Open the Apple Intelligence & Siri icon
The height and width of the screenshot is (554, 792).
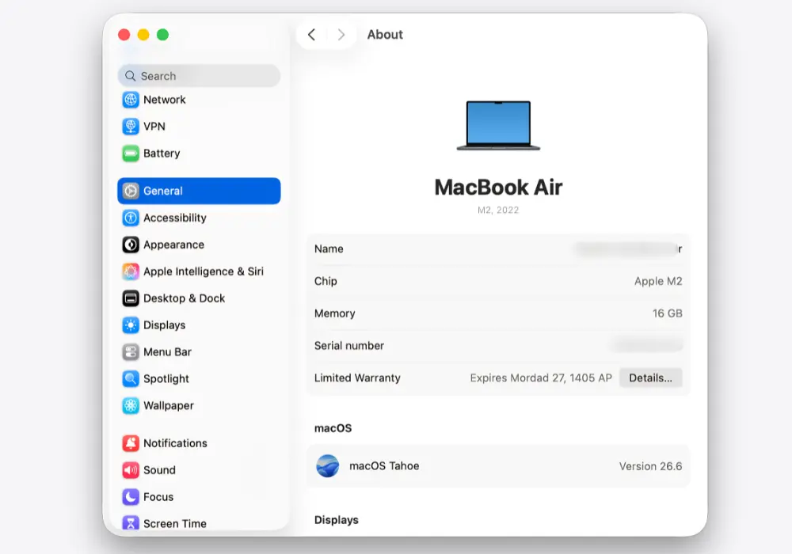pos(131,271)
